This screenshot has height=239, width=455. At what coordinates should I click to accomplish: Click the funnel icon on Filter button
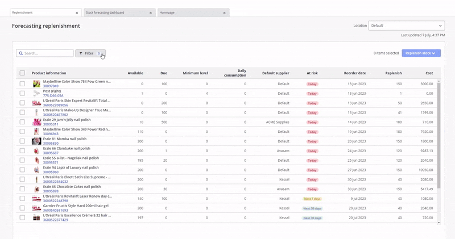[81, 53]
